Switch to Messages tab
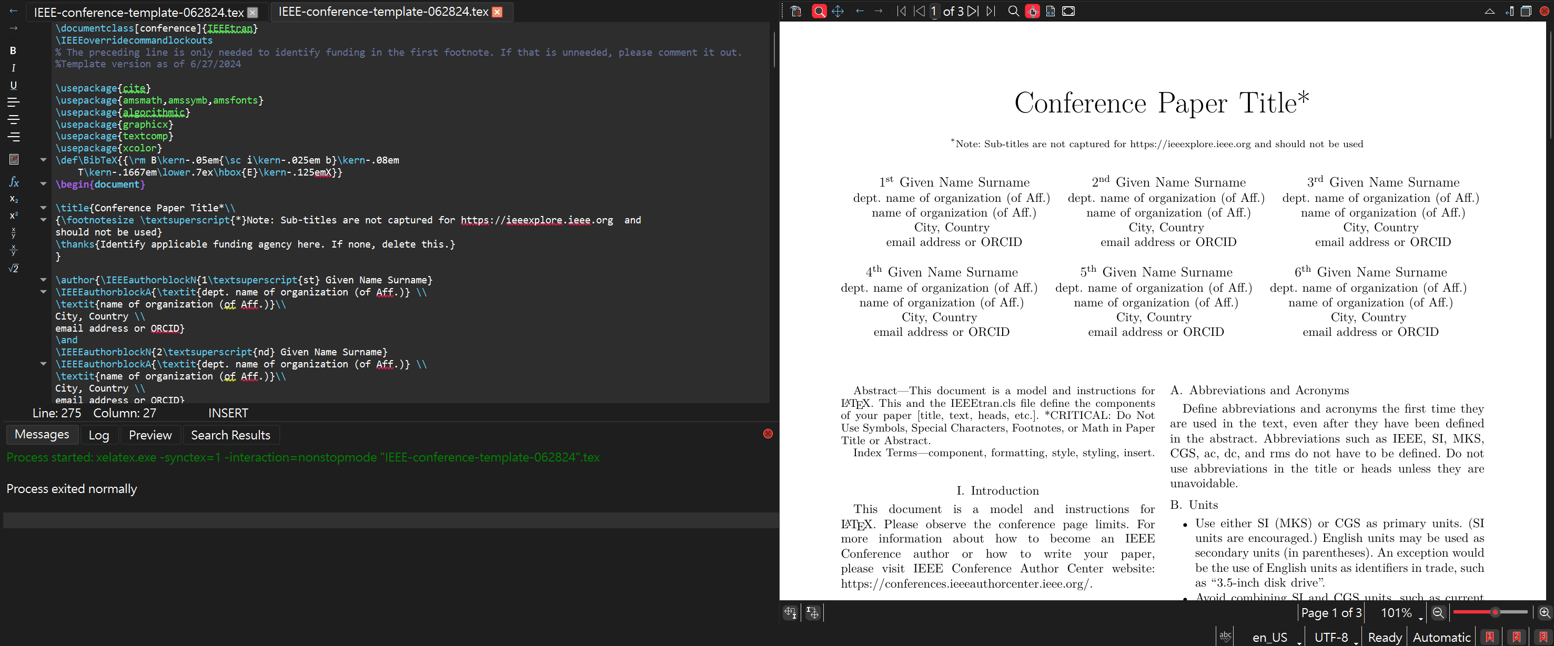This screenshot has width=1554, height=646. click(x=42, y=435)
